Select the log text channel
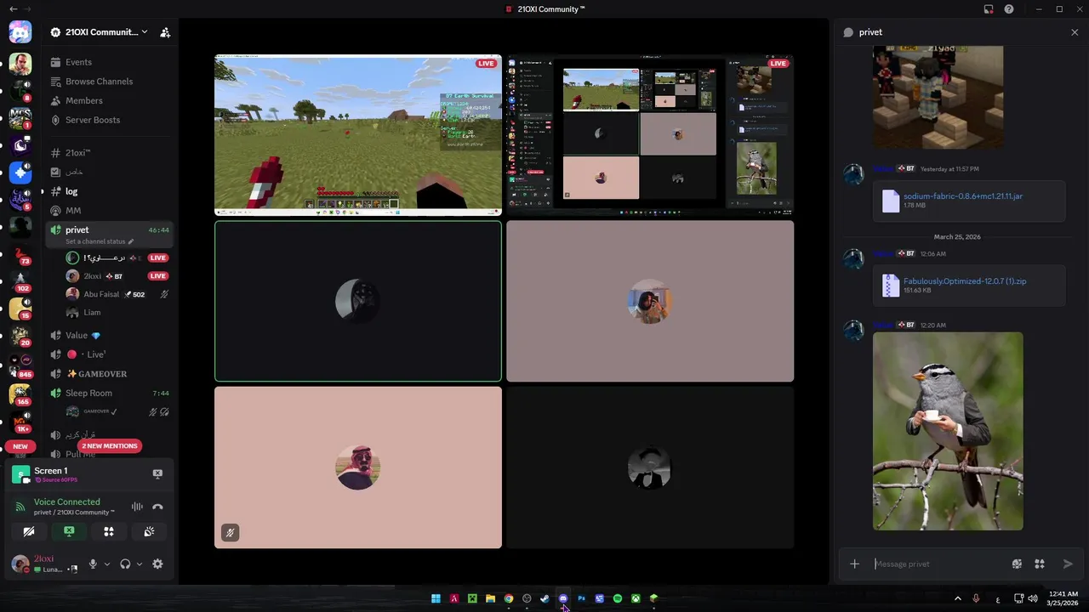The image size is (1089, 612). (109, 191)
